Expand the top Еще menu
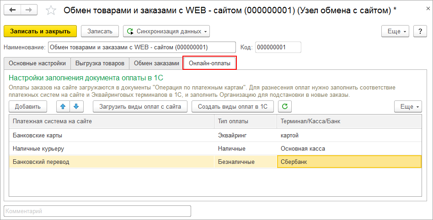 (x=396, y=31)
